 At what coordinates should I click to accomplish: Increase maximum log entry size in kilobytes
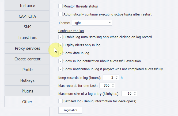pyautogui.click(x=135, y=92)
